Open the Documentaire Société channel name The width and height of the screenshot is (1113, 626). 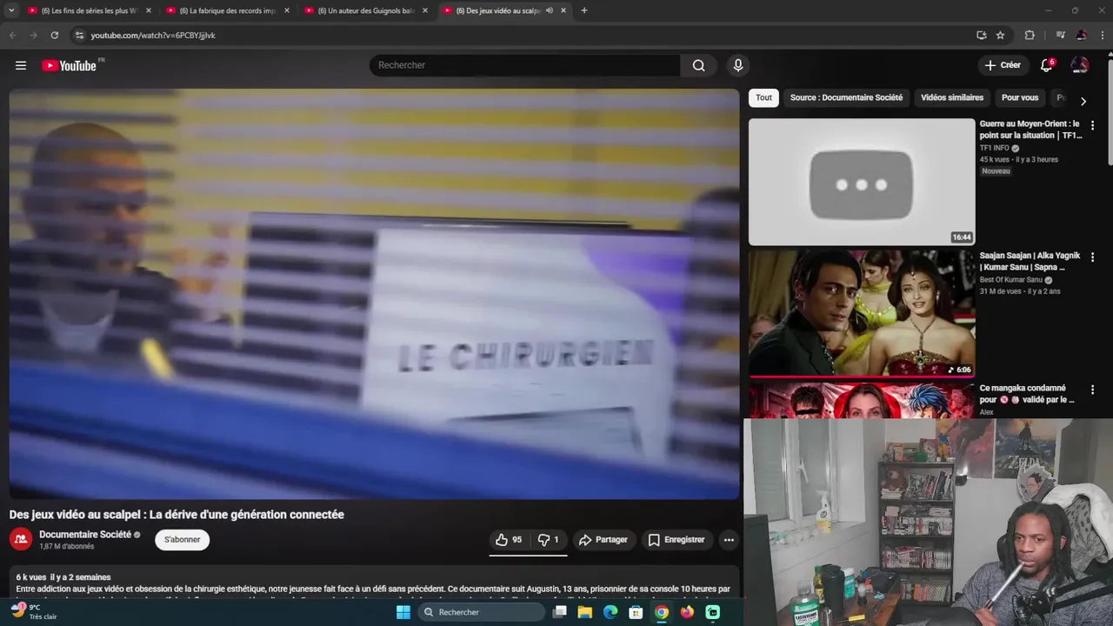[x=85, y=535]
